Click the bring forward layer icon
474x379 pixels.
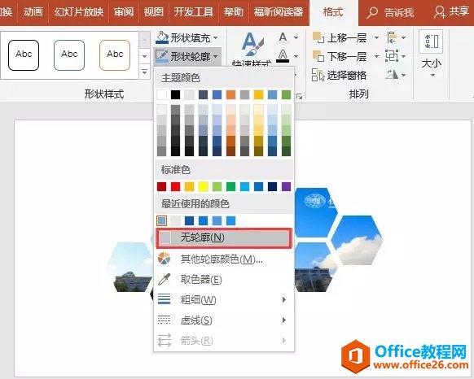[318, 37]
